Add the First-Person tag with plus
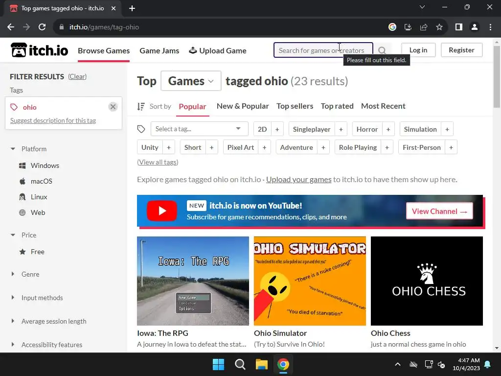 click(451, 147)
